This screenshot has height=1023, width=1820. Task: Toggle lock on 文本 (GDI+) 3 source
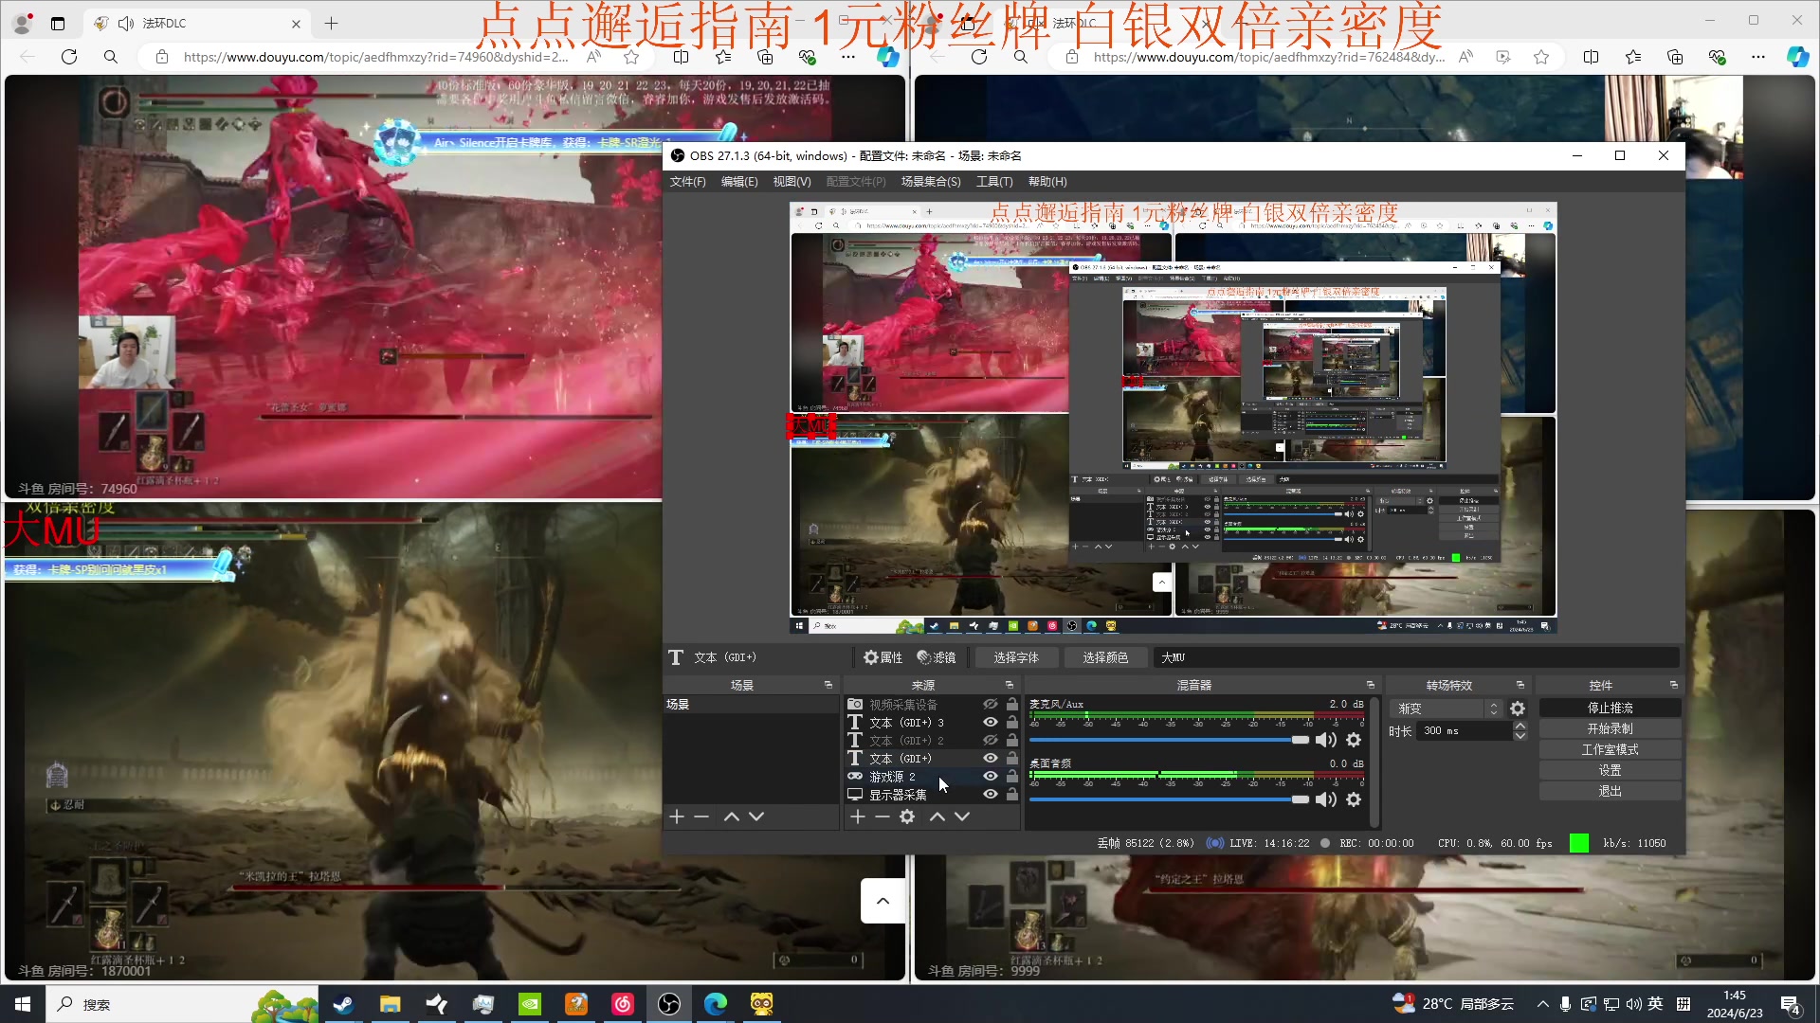click(x=1012, y=723)
